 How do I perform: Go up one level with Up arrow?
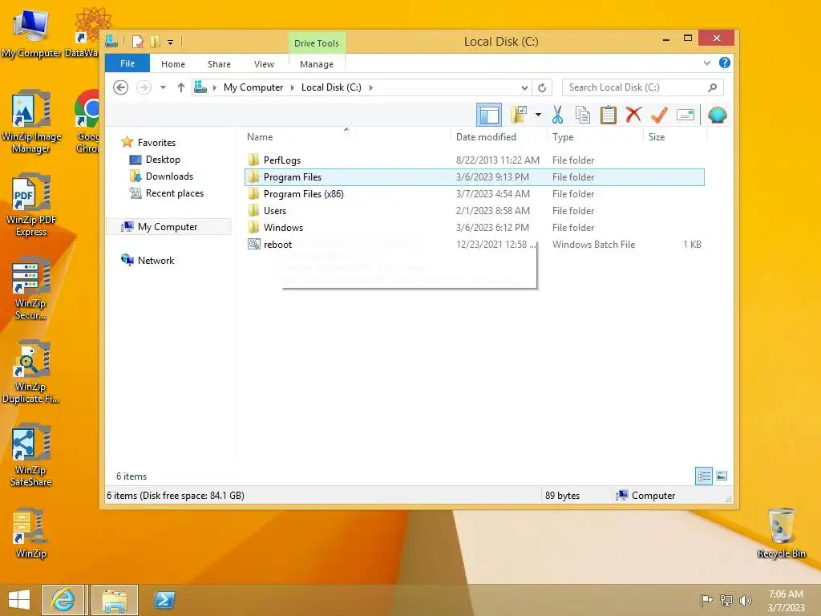[x=180, y=87]
